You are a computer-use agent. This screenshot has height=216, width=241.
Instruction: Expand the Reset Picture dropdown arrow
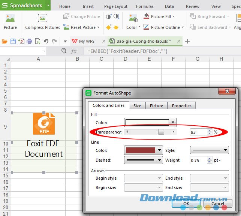click(98, 27)
